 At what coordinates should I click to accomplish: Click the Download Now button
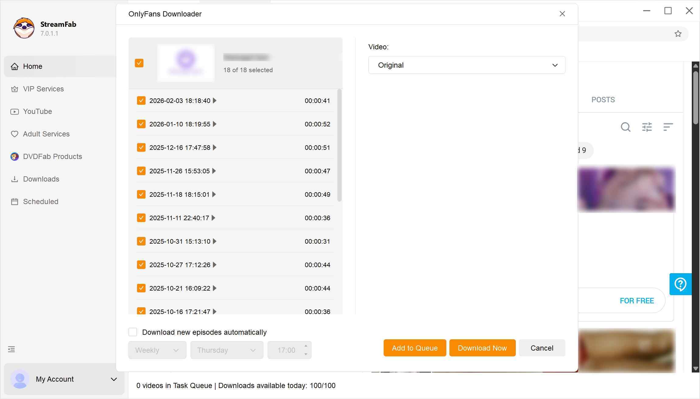pyautogui.click(x=482, y=348)
